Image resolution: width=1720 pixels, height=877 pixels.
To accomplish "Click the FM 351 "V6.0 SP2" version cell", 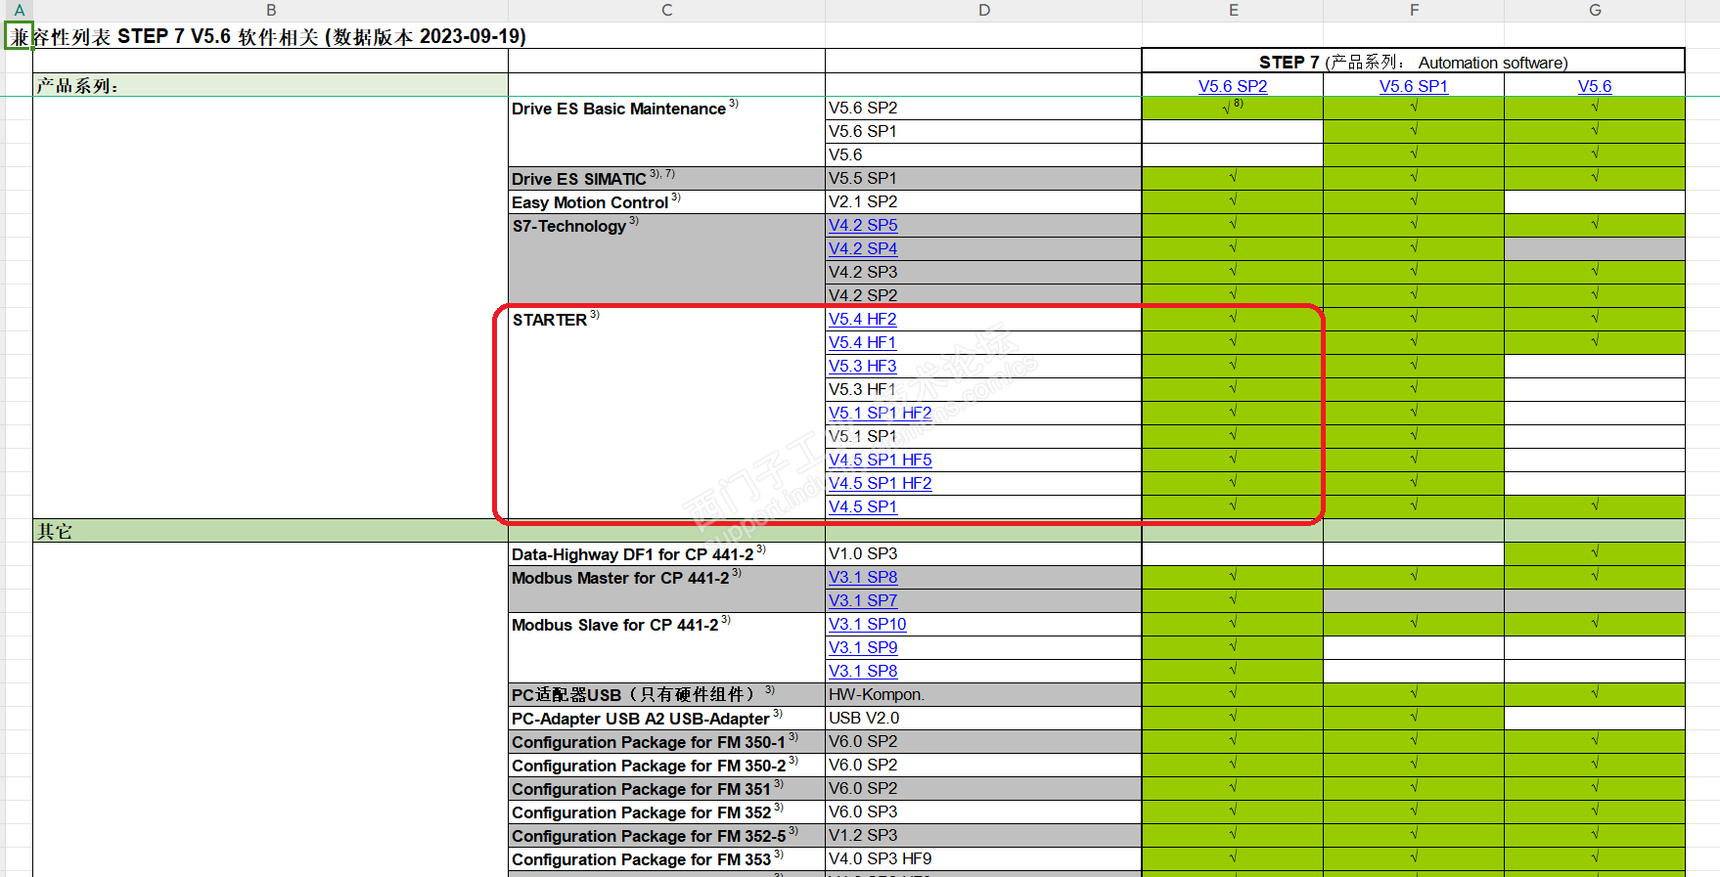I will (984, 788).
